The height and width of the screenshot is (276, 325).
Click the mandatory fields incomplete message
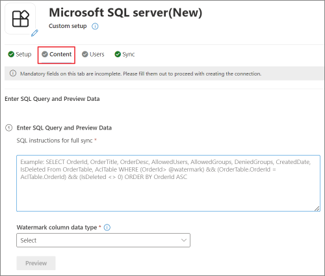(x=140, y=74)
